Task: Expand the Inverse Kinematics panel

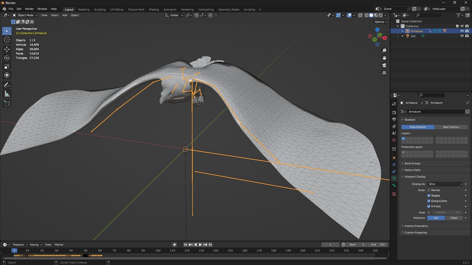Action: pyautogui.click(x=416, y=226)
